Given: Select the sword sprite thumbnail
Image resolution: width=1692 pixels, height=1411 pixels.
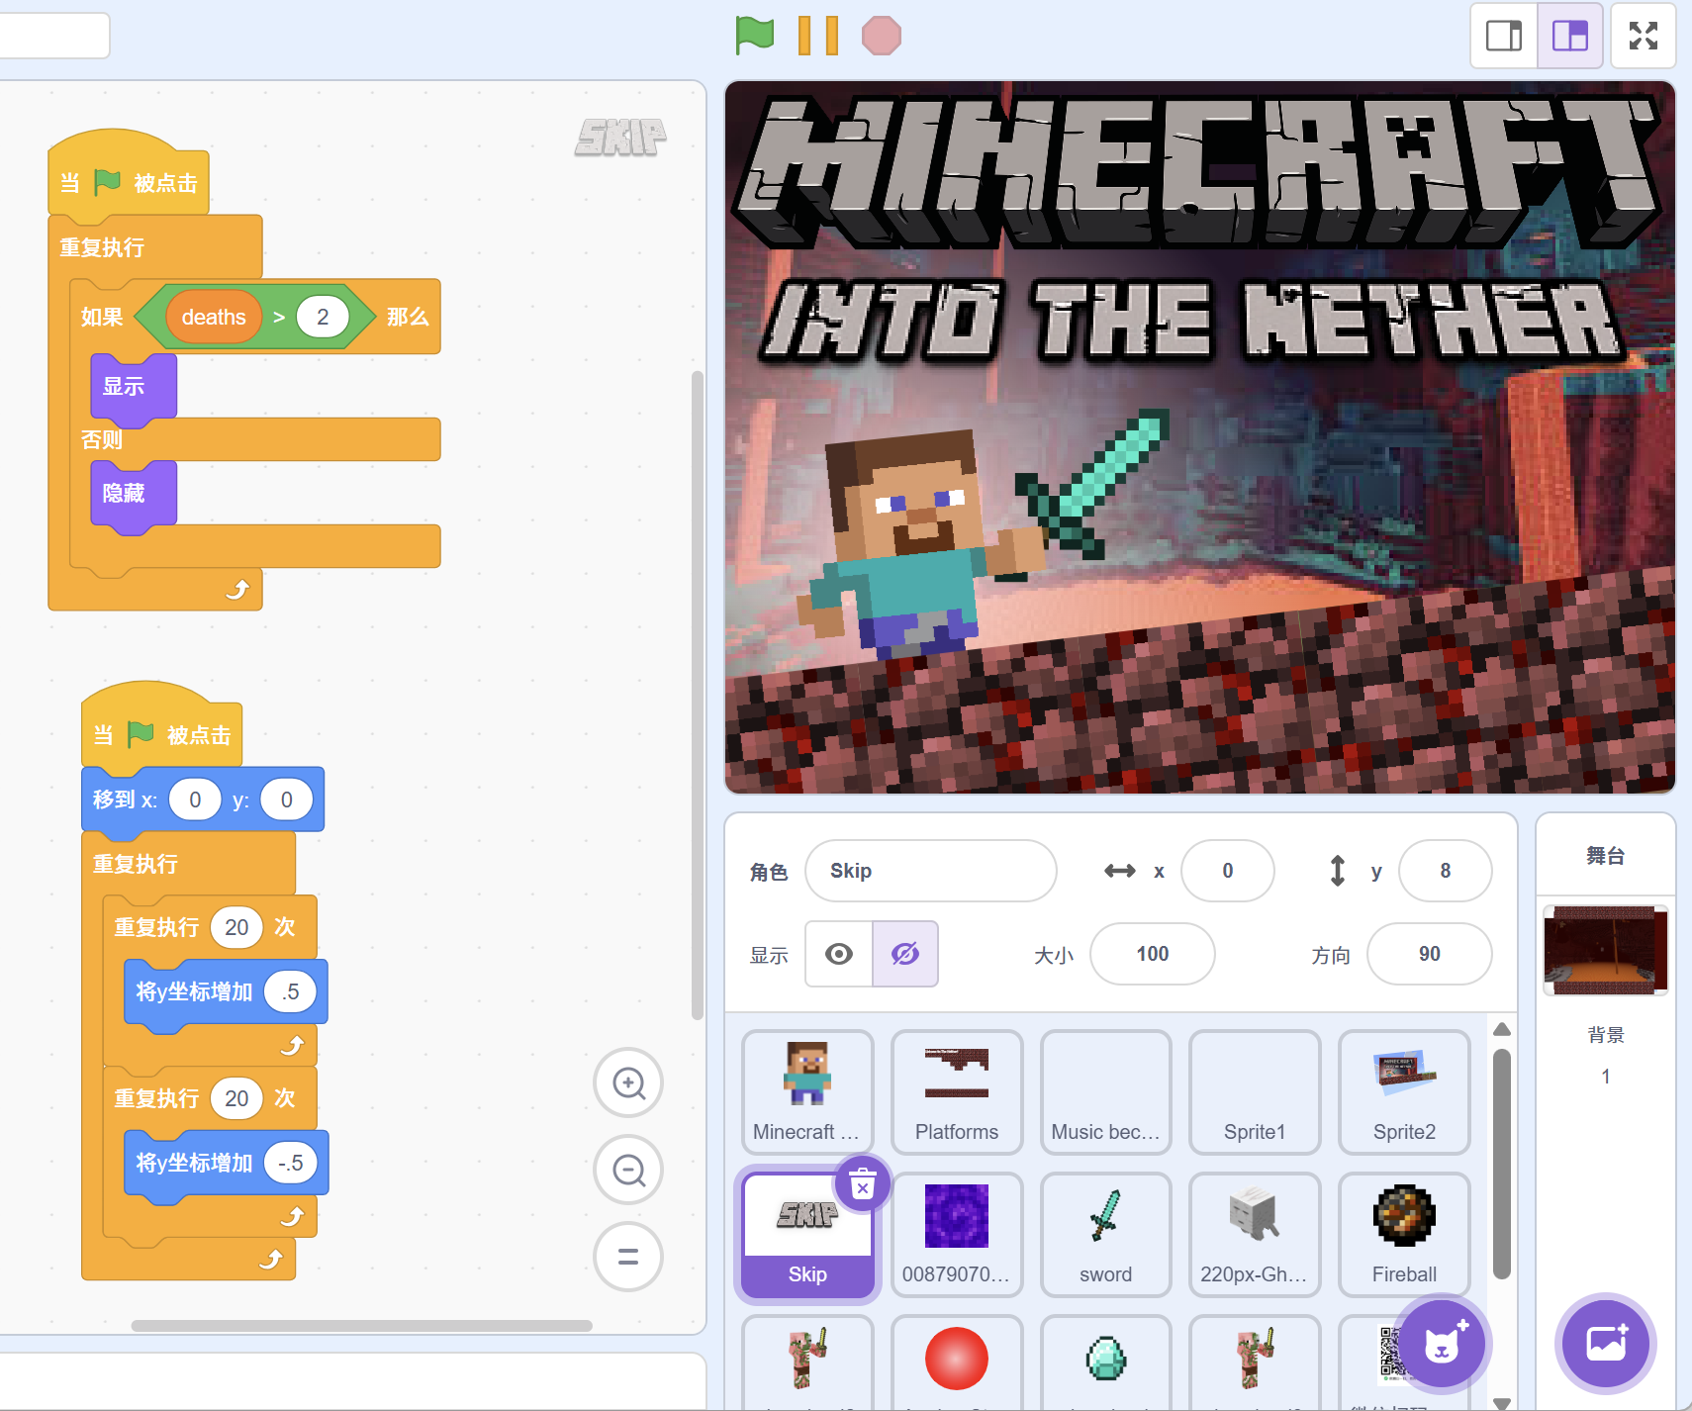Looking at the screenshot, I should click(x=1105, y=1234).
